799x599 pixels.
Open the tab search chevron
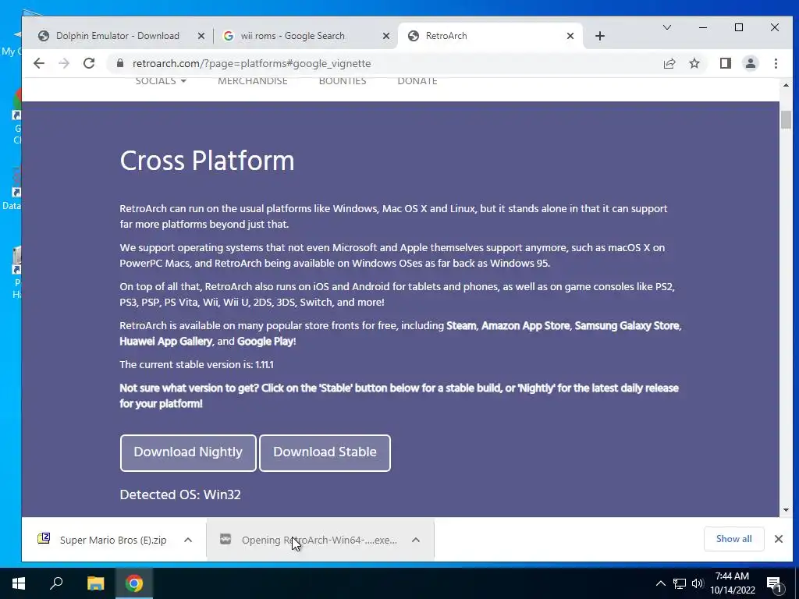(666, 27)
